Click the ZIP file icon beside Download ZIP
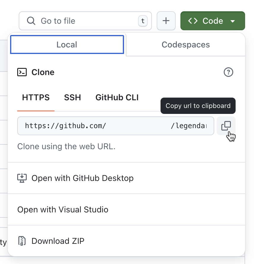This screenshot has width=254, height=264. coord(22,241)
